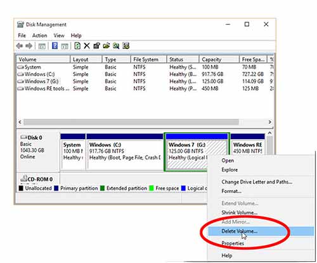
Task: Sort by the Free Spa... column header
Action: [x=253, y=59]
